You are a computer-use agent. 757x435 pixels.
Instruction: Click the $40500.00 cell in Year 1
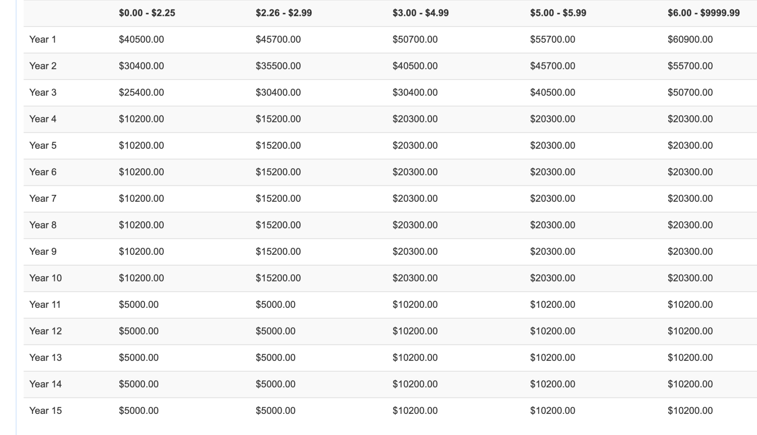[141, 39]
